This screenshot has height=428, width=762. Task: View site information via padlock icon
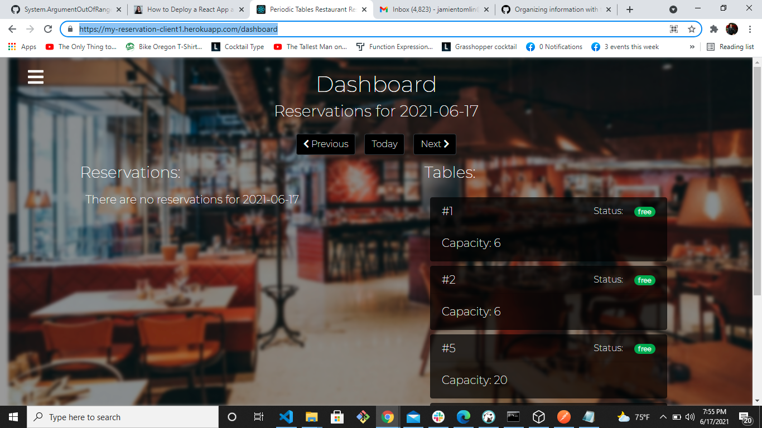pyautogui.click(x=70, y=29)
